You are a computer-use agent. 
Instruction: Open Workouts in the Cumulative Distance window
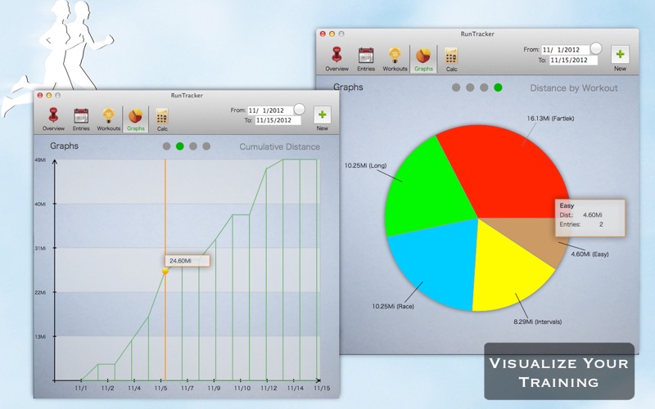click(109, 119)
